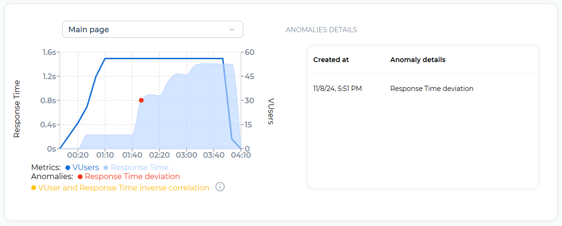Click the 0.4s response time axis label

[x=47, y=125]
